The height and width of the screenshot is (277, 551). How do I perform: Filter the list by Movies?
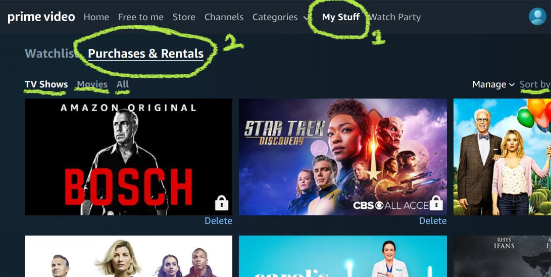coord(92,84)
